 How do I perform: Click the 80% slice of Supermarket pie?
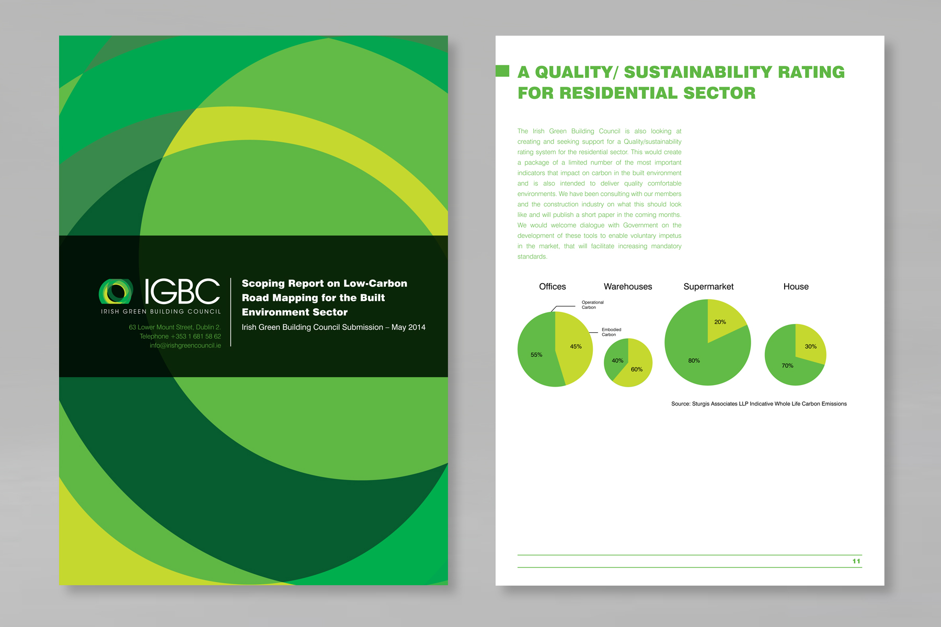[x=695, y=361]
